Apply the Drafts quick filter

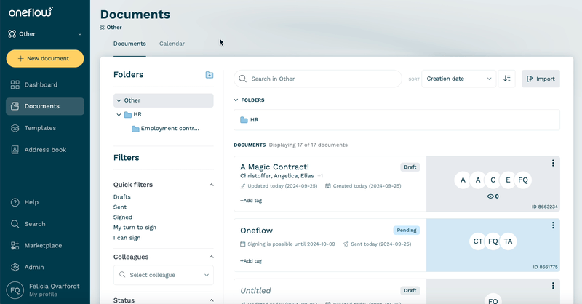pos(121,197)
